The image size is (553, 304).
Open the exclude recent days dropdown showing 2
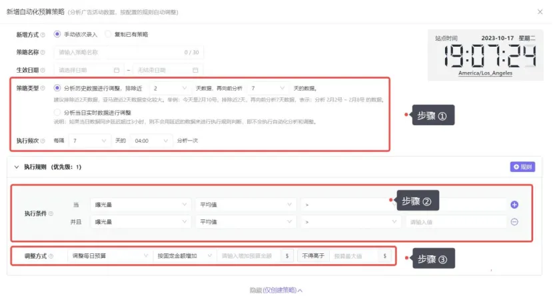(170, 88)
